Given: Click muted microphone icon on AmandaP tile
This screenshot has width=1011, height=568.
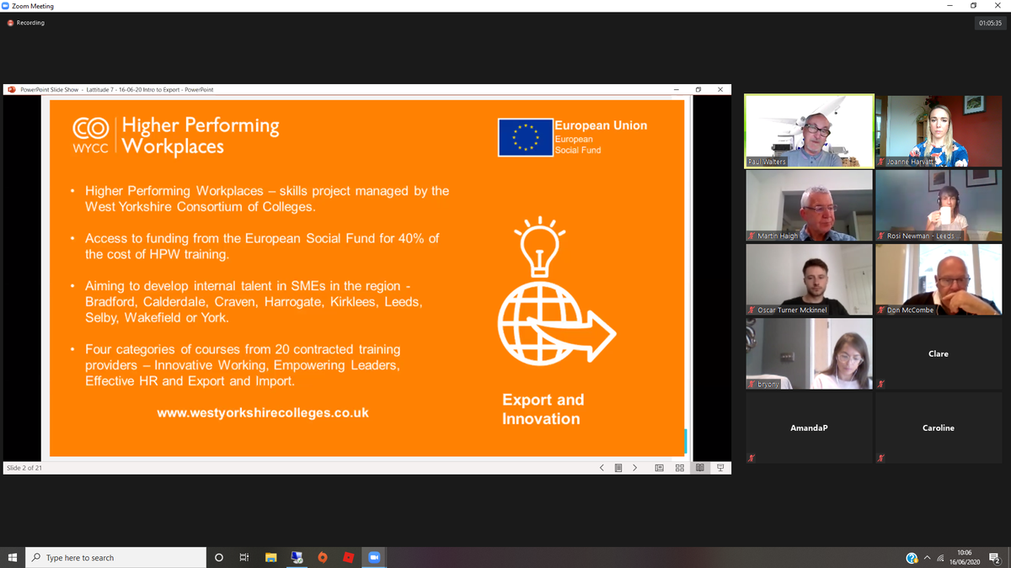Looking at the screenshot, I should [751, 458].
